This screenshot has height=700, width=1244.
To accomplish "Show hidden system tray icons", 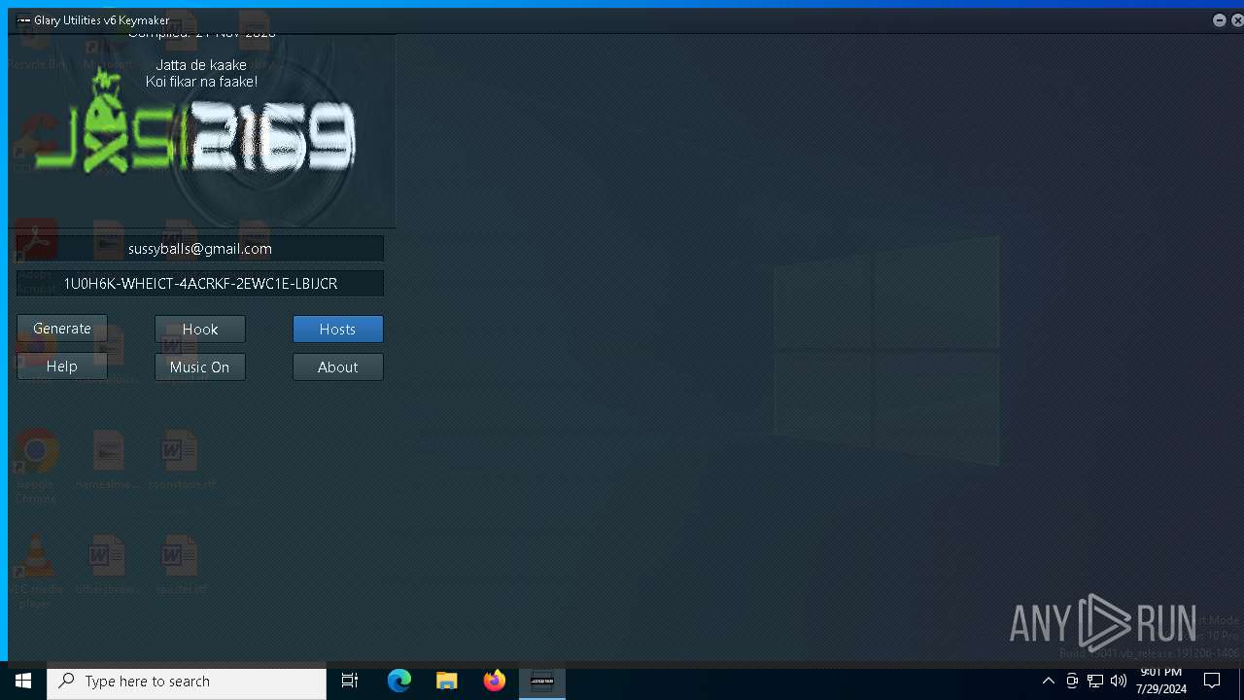I will click(x=1049, y=682).
